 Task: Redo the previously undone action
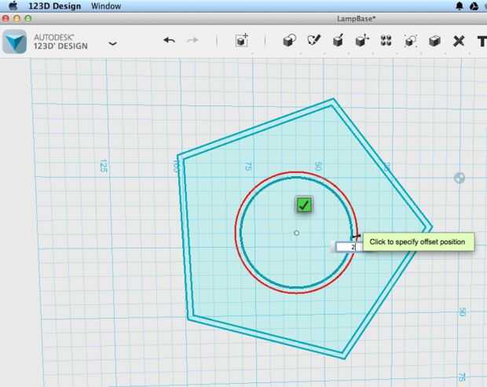tap(192, 40)
